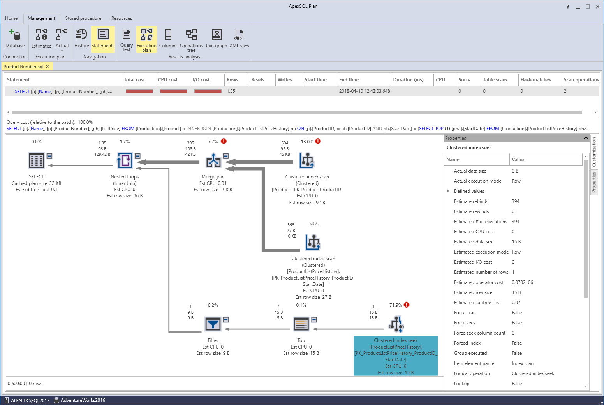Show the Operations tree view
This screenshot has width=604, height=405.
(x=191, y=34)
